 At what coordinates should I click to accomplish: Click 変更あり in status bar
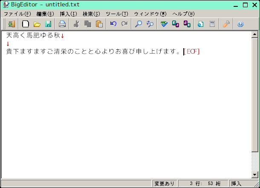point(165,183)
